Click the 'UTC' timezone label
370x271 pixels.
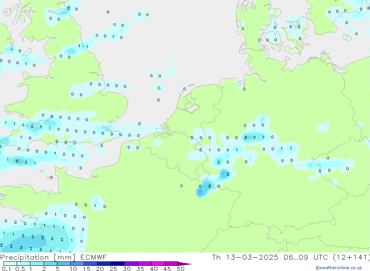point(321,257)
